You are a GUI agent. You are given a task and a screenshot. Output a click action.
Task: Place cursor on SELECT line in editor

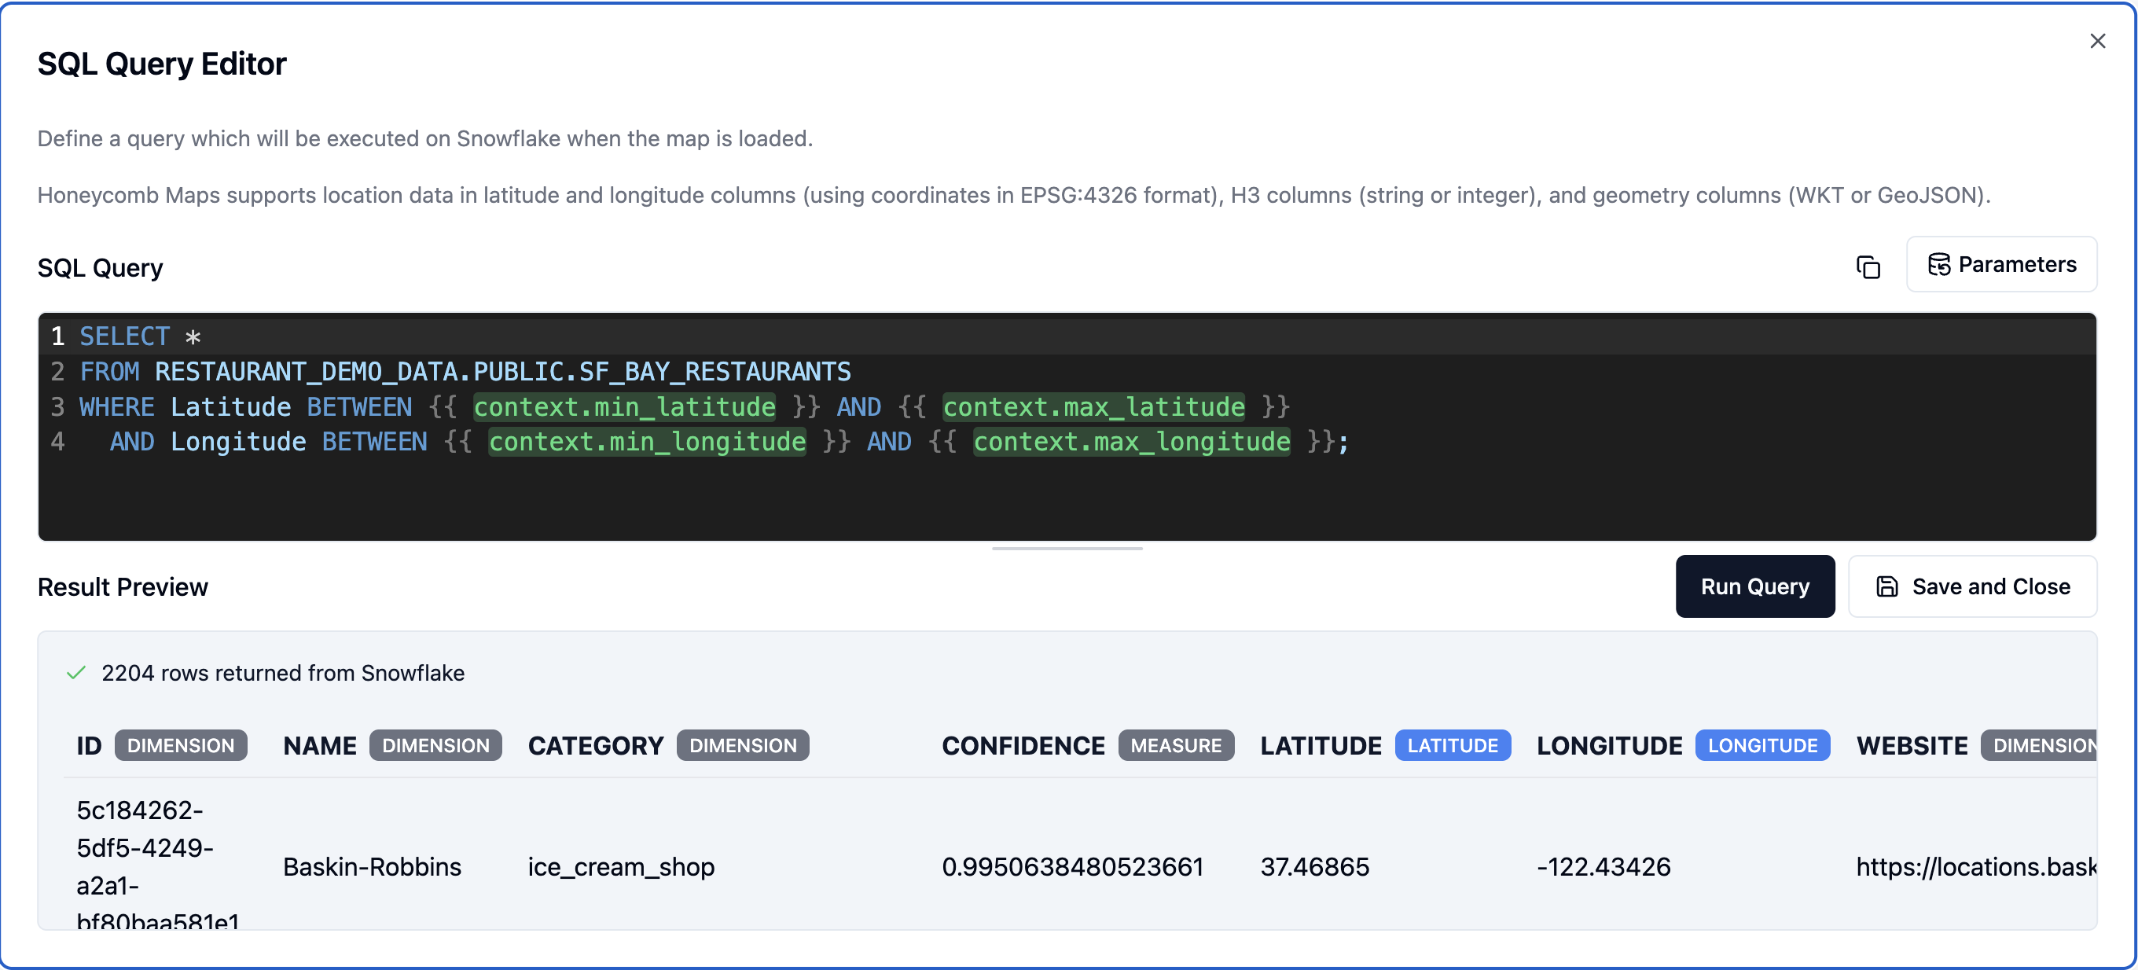pos(1067,336)
